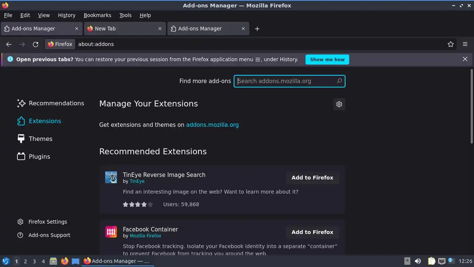This screenshot has width=474, height=267.
Task: Click the Users: 59,868 text
Action: tap(181, 204)
